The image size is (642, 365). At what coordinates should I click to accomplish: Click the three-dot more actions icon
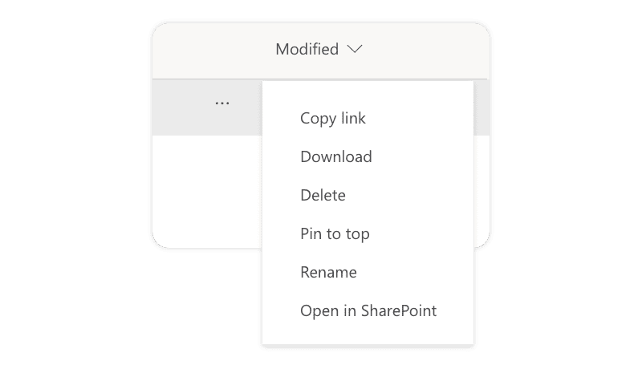(x=222, y=103)
